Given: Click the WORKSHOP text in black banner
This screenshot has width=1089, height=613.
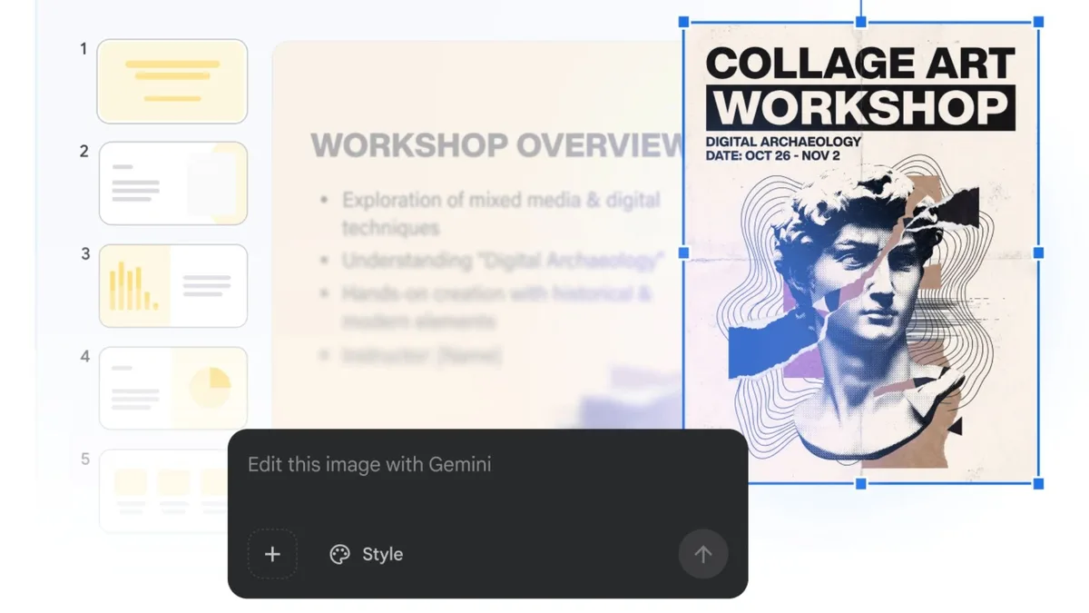Looking at the screenshot, I should pos(860,107).
